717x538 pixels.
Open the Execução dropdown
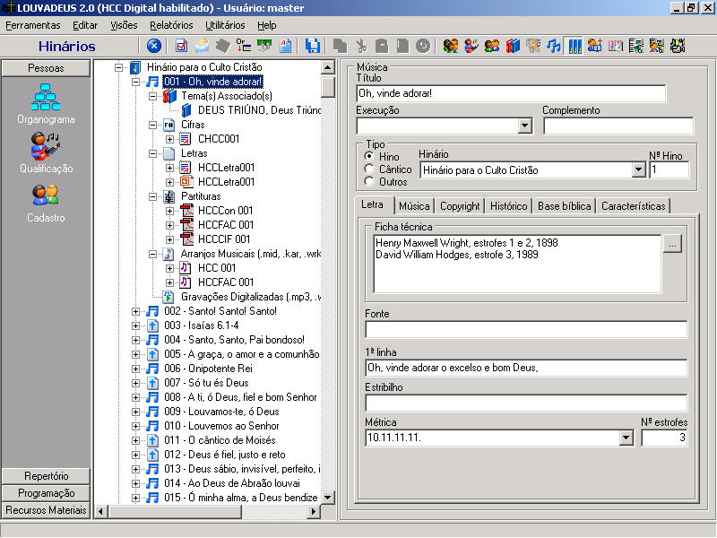point(525,126)
